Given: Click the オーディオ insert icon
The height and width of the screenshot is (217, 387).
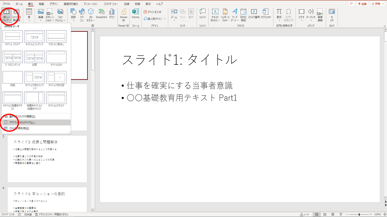Looking at the screenshot, I should click(x=311, y=15).
